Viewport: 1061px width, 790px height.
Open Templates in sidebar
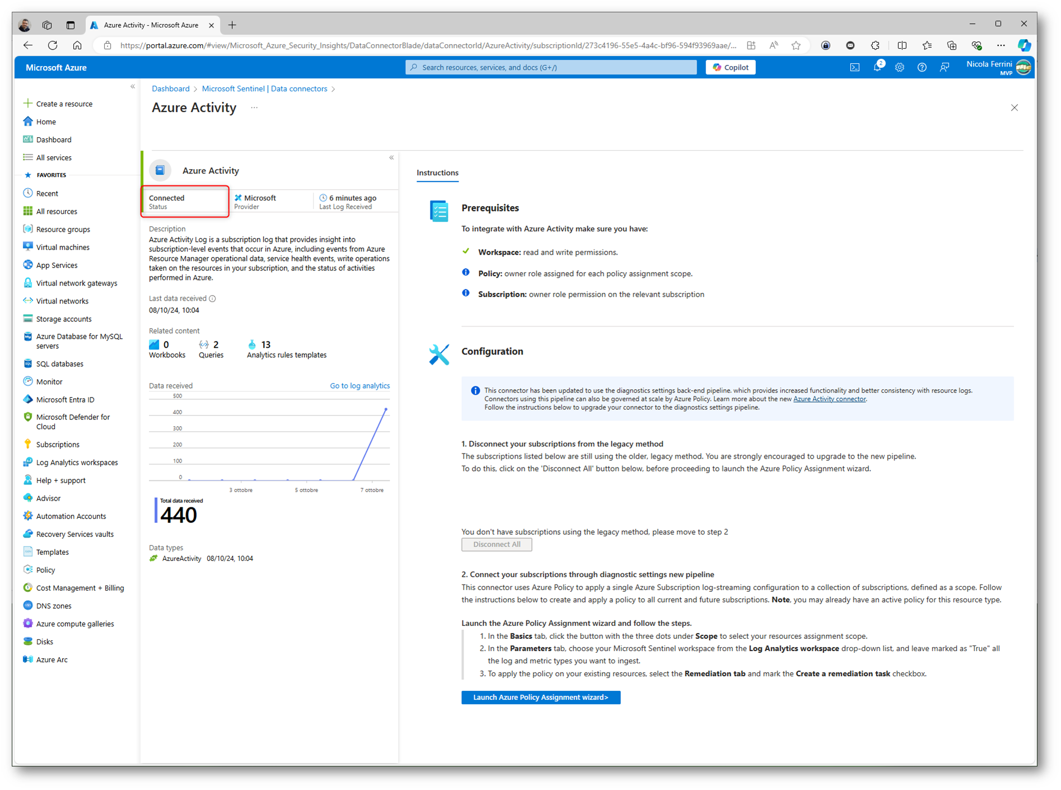(x=46, y=551)
